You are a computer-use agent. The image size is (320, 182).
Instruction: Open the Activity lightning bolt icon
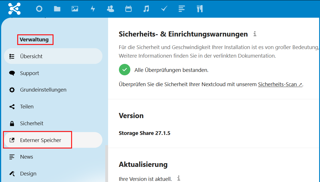click(93, 9)
